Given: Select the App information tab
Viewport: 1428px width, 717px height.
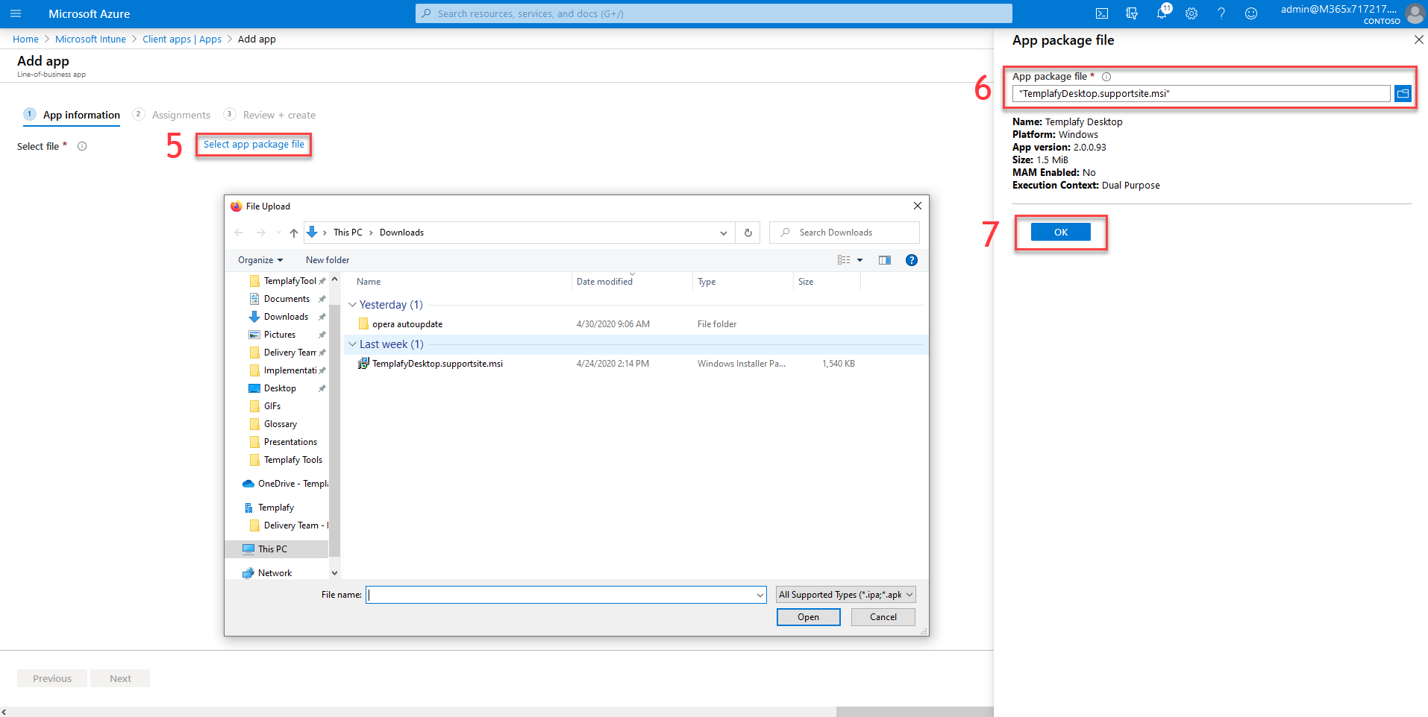Looking at the screenshot, I should 72,115.
